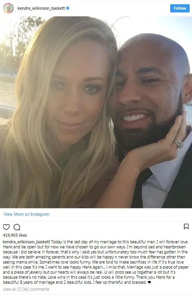192x295 pixels.
Task: Follow kendra_wilkinson_baskett with the Follow button
Action: [180, 8]
